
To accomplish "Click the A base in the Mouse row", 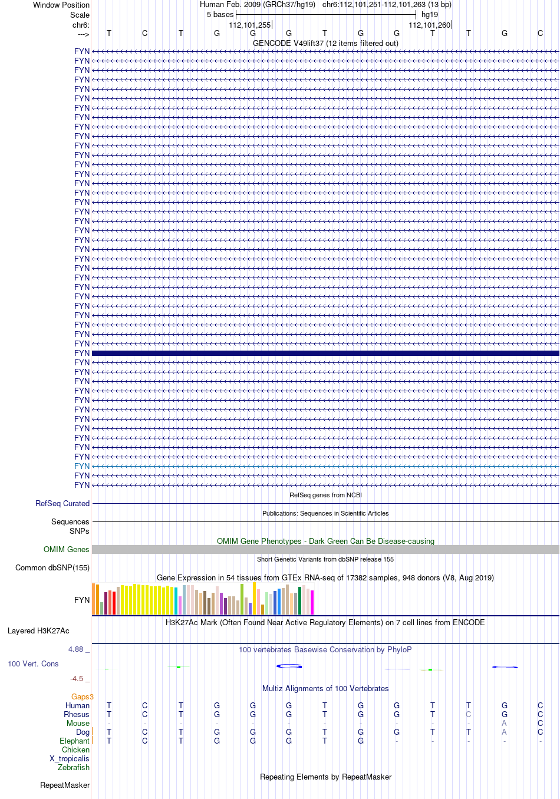I will point(505,723).
